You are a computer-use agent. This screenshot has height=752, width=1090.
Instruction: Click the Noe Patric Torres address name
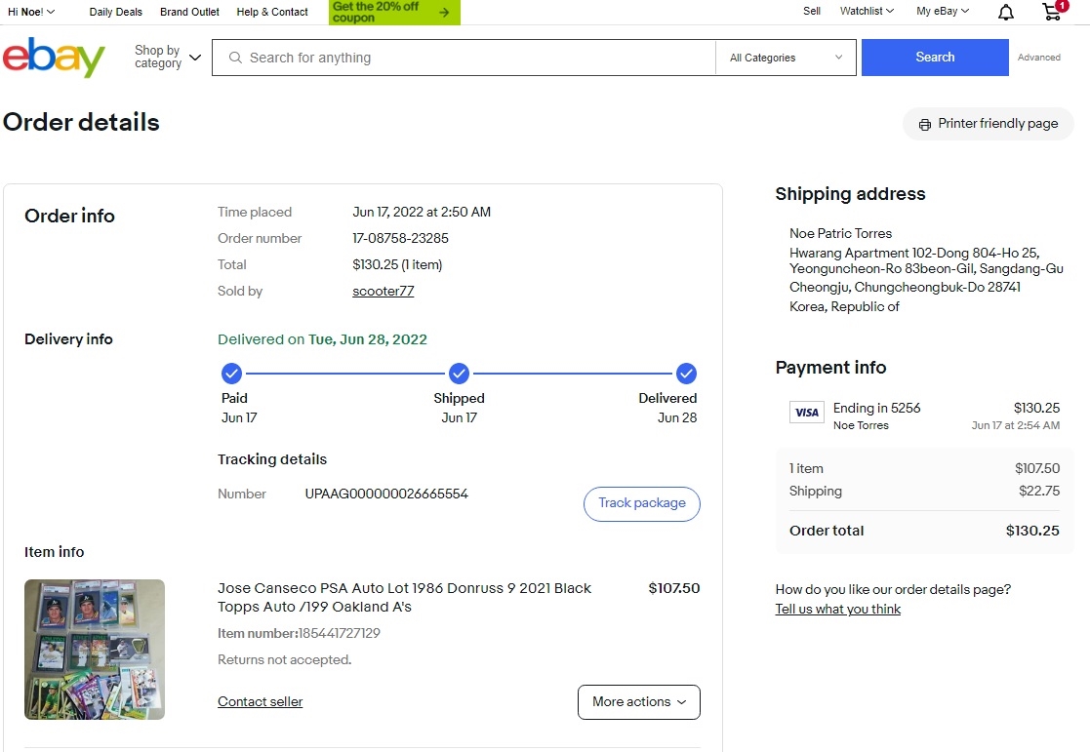pos(840,233)
